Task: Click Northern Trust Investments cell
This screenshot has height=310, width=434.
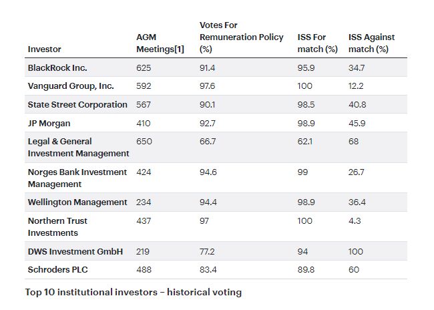Action: (57, 226)
